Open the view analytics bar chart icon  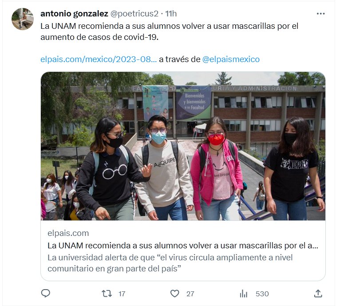244,294
